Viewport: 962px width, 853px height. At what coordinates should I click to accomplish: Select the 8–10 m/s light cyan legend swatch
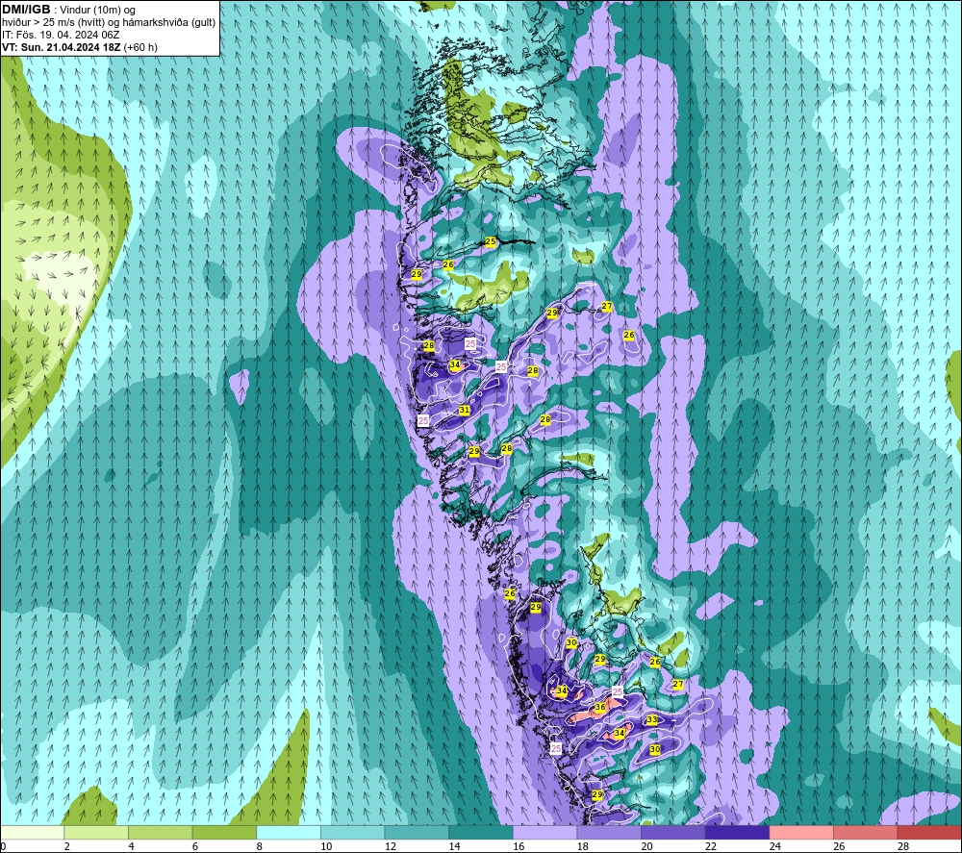tap(289, 833)
